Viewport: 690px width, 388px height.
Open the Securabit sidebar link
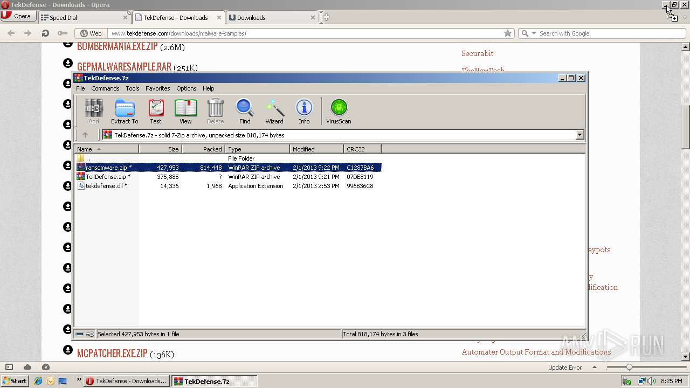[477, 53]
